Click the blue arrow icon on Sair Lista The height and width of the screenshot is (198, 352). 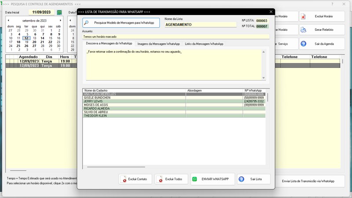click(x=242, y=180)
